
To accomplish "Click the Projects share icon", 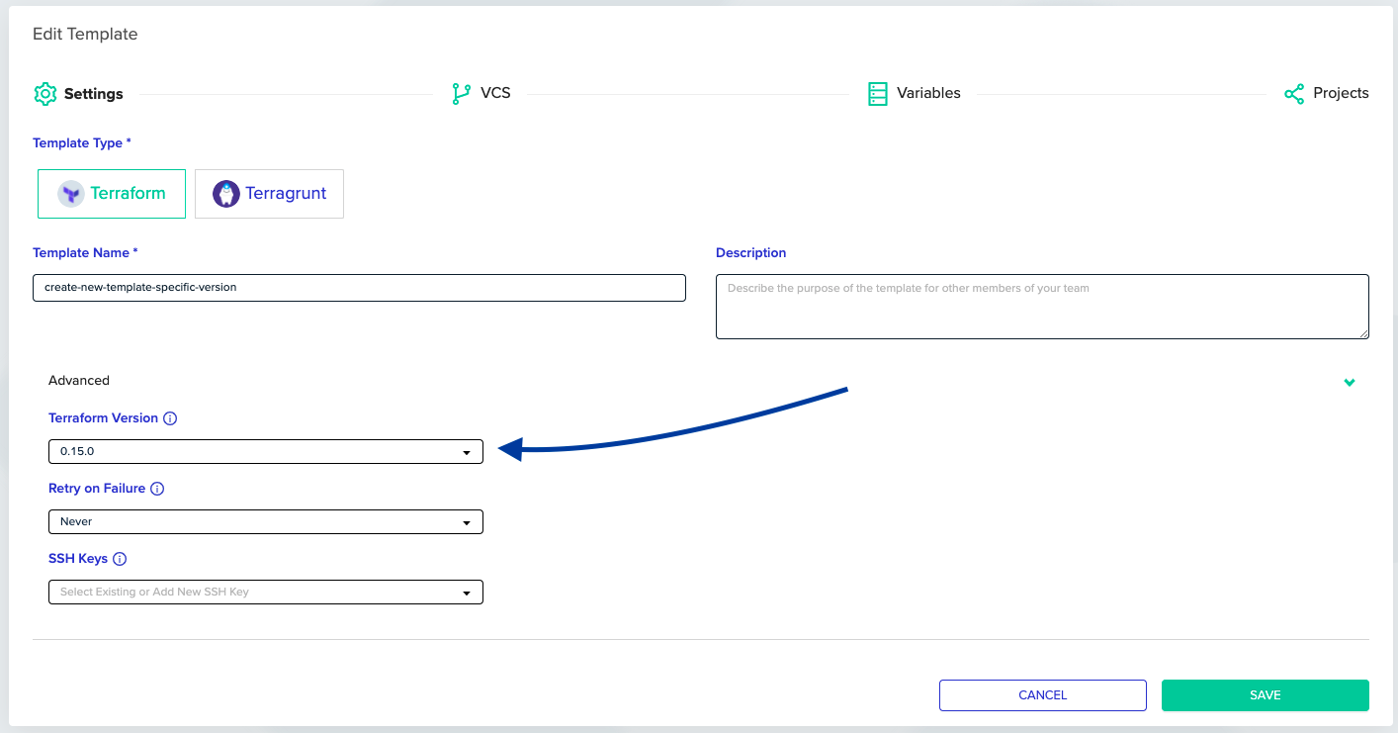I will point(1294,94).
